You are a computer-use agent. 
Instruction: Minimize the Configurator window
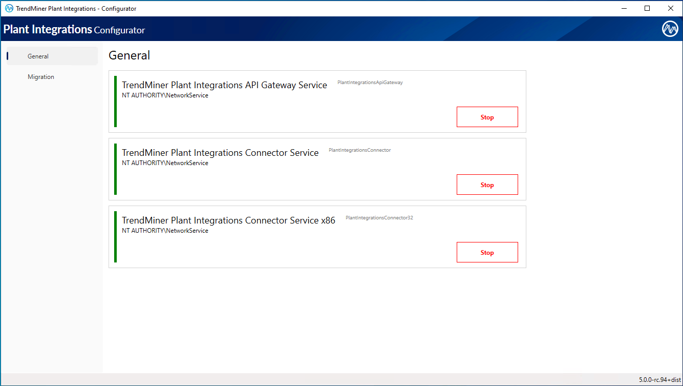(x=624, y=8)
